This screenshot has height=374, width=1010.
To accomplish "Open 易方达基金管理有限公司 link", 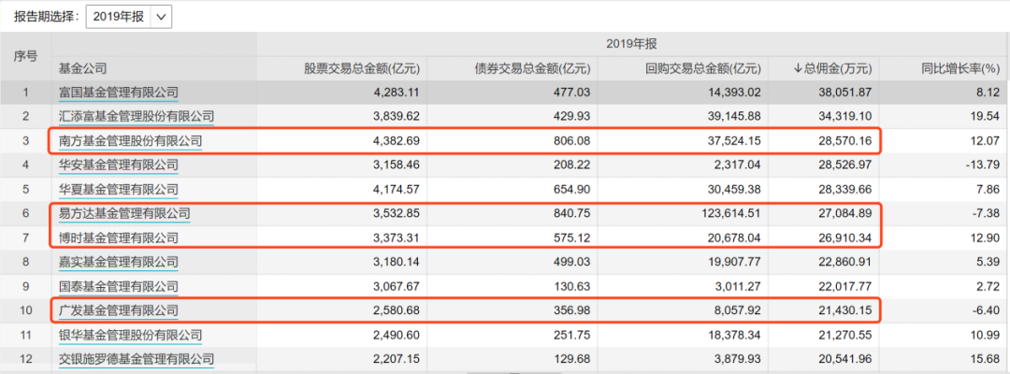I will (124, 214).
